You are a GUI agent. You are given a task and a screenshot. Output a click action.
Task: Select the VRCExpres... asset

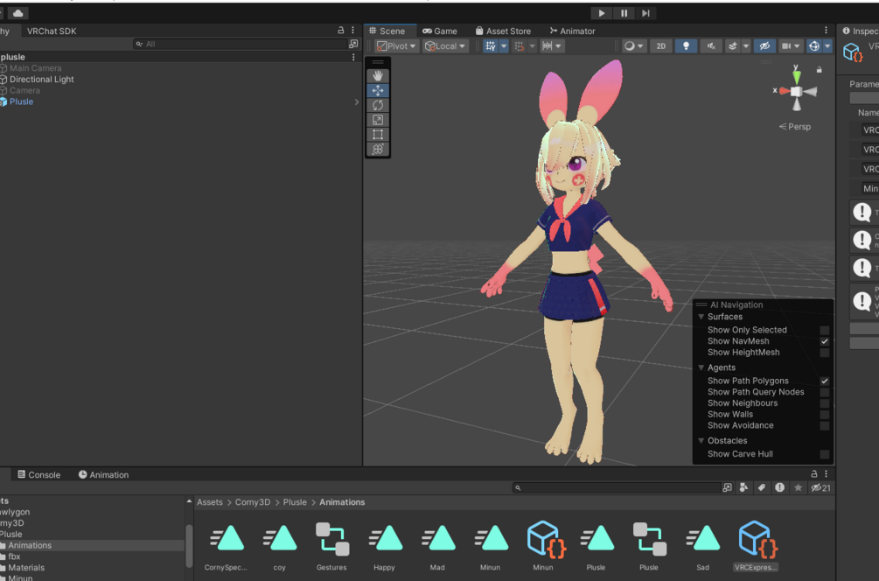click(x=756, y=546)
